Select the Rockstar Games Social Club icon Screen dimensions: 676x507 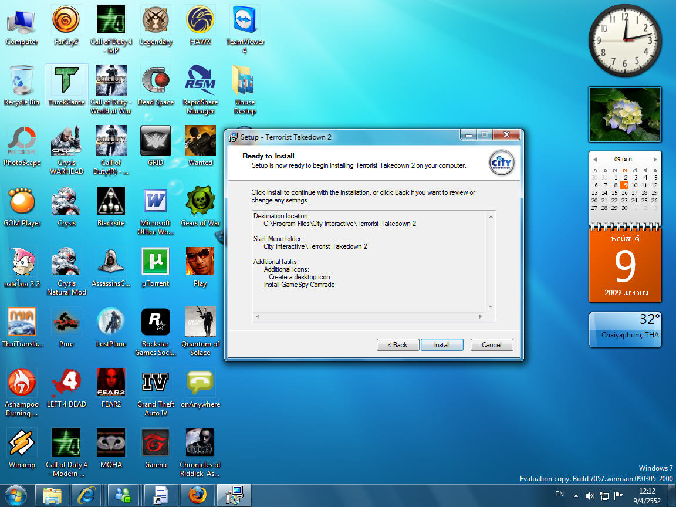[156, 331]
